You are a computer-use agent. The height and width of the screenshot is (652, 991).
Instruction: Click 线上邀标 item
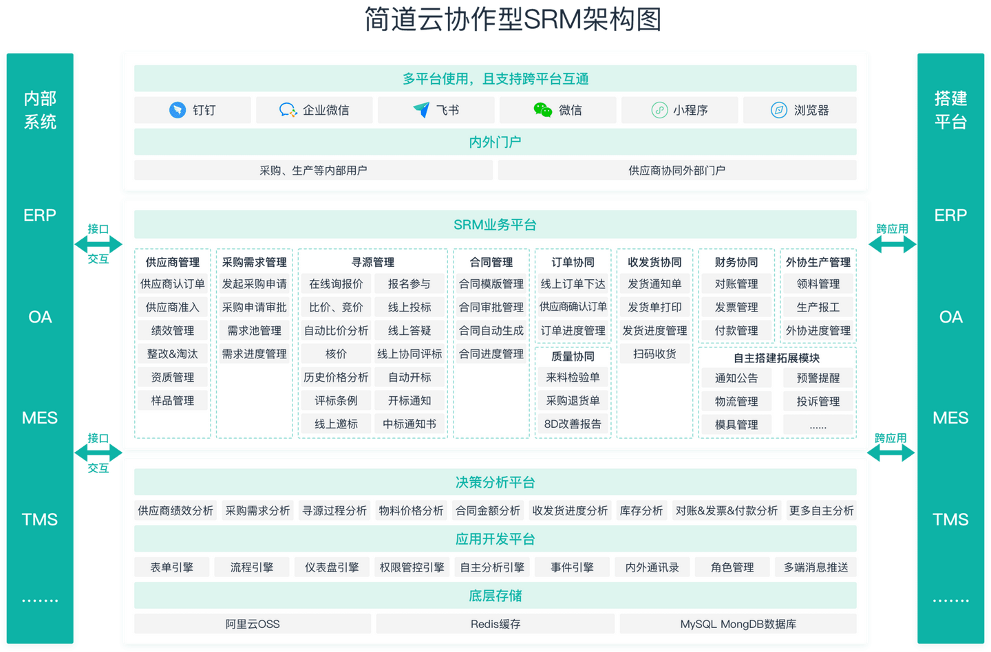tap(336, 424)
